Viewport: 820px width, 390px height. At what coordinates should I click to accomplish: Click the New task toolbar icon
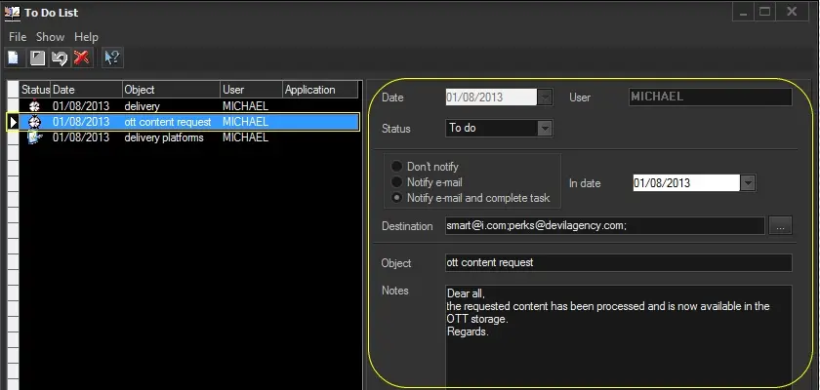(x=14, y=58)
